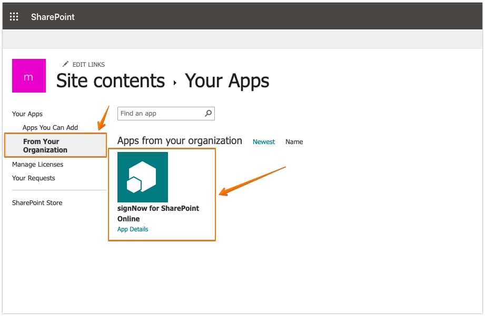Sort apps by Name
This screenshot has height=316, width=485.
(294, 142)
